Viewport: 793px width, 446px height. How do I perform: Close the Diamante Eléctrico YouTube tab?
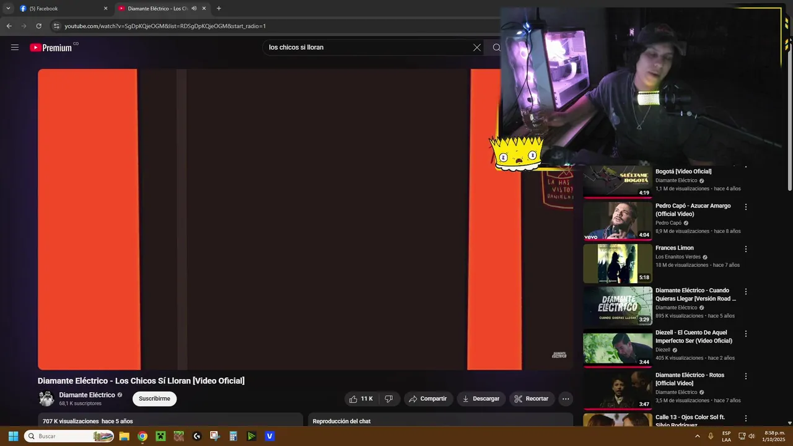(204, 9)
